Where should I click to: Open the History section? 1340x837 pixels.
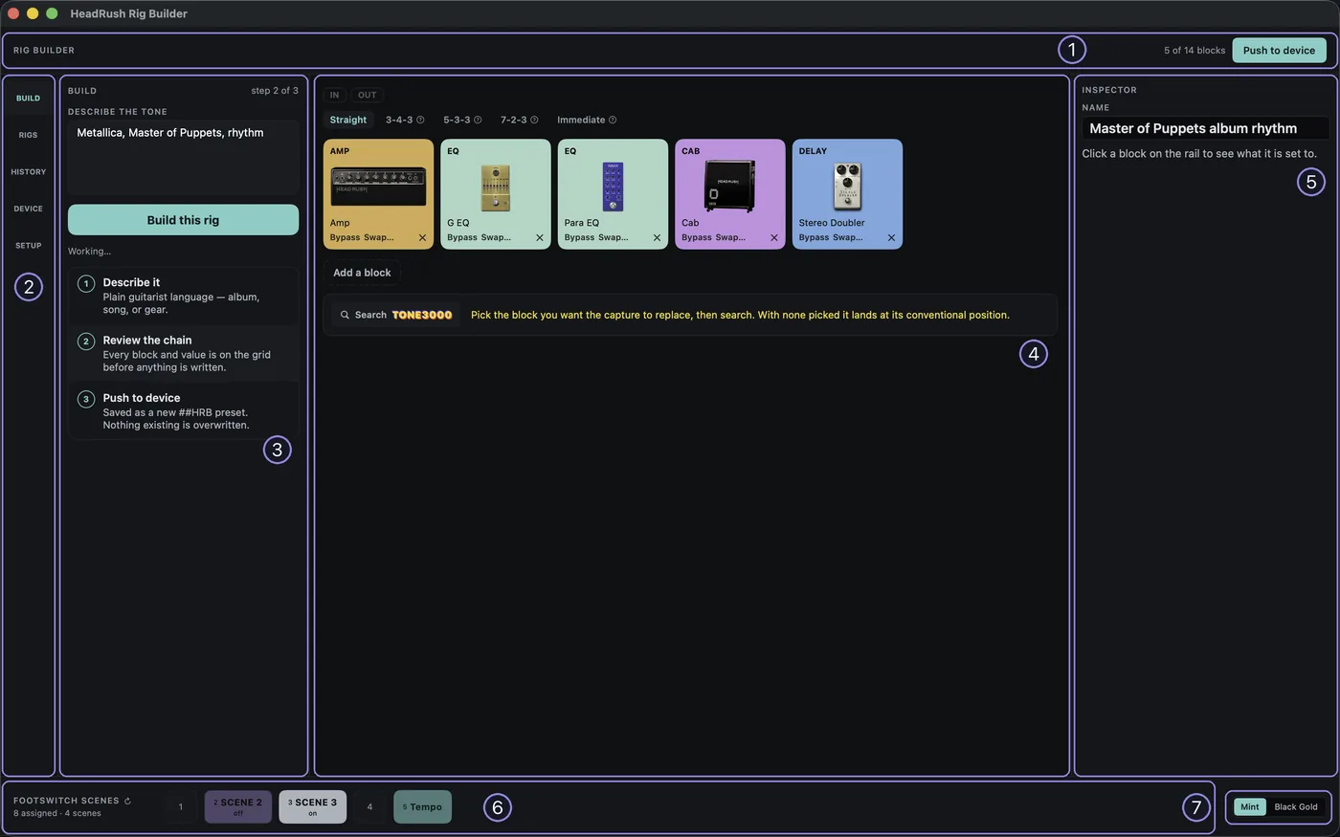pyautogui.click(x=29, y=172)
